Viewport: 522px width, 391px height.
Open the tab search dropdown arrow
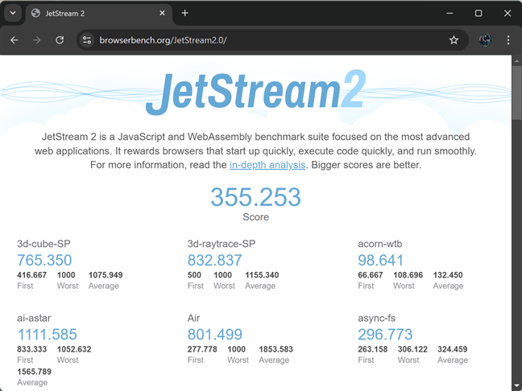(13, 14)
